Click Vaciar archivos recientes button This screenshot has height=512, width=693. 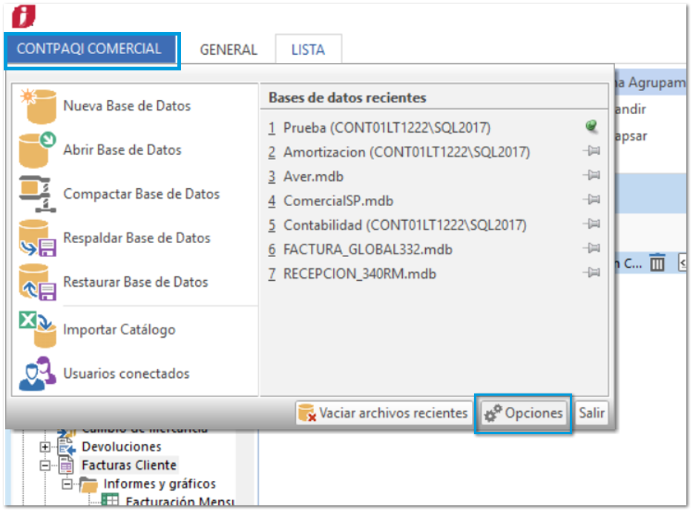tap(384, 413)
